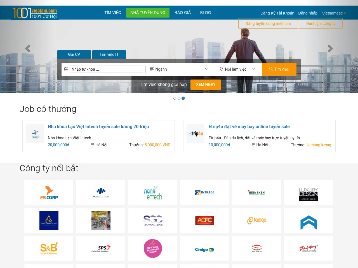Viewport: 358px width, 268px height.
Task: Open the W2 Solution company logo
Action: click(100, 193)
